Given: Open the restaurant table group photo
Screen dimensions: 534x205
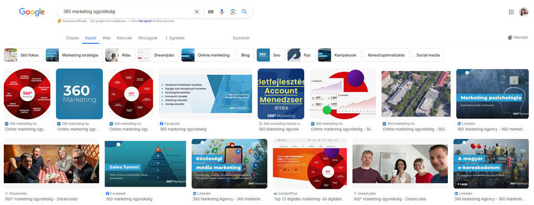Looking at the screenshot, I should click(51, 163).
